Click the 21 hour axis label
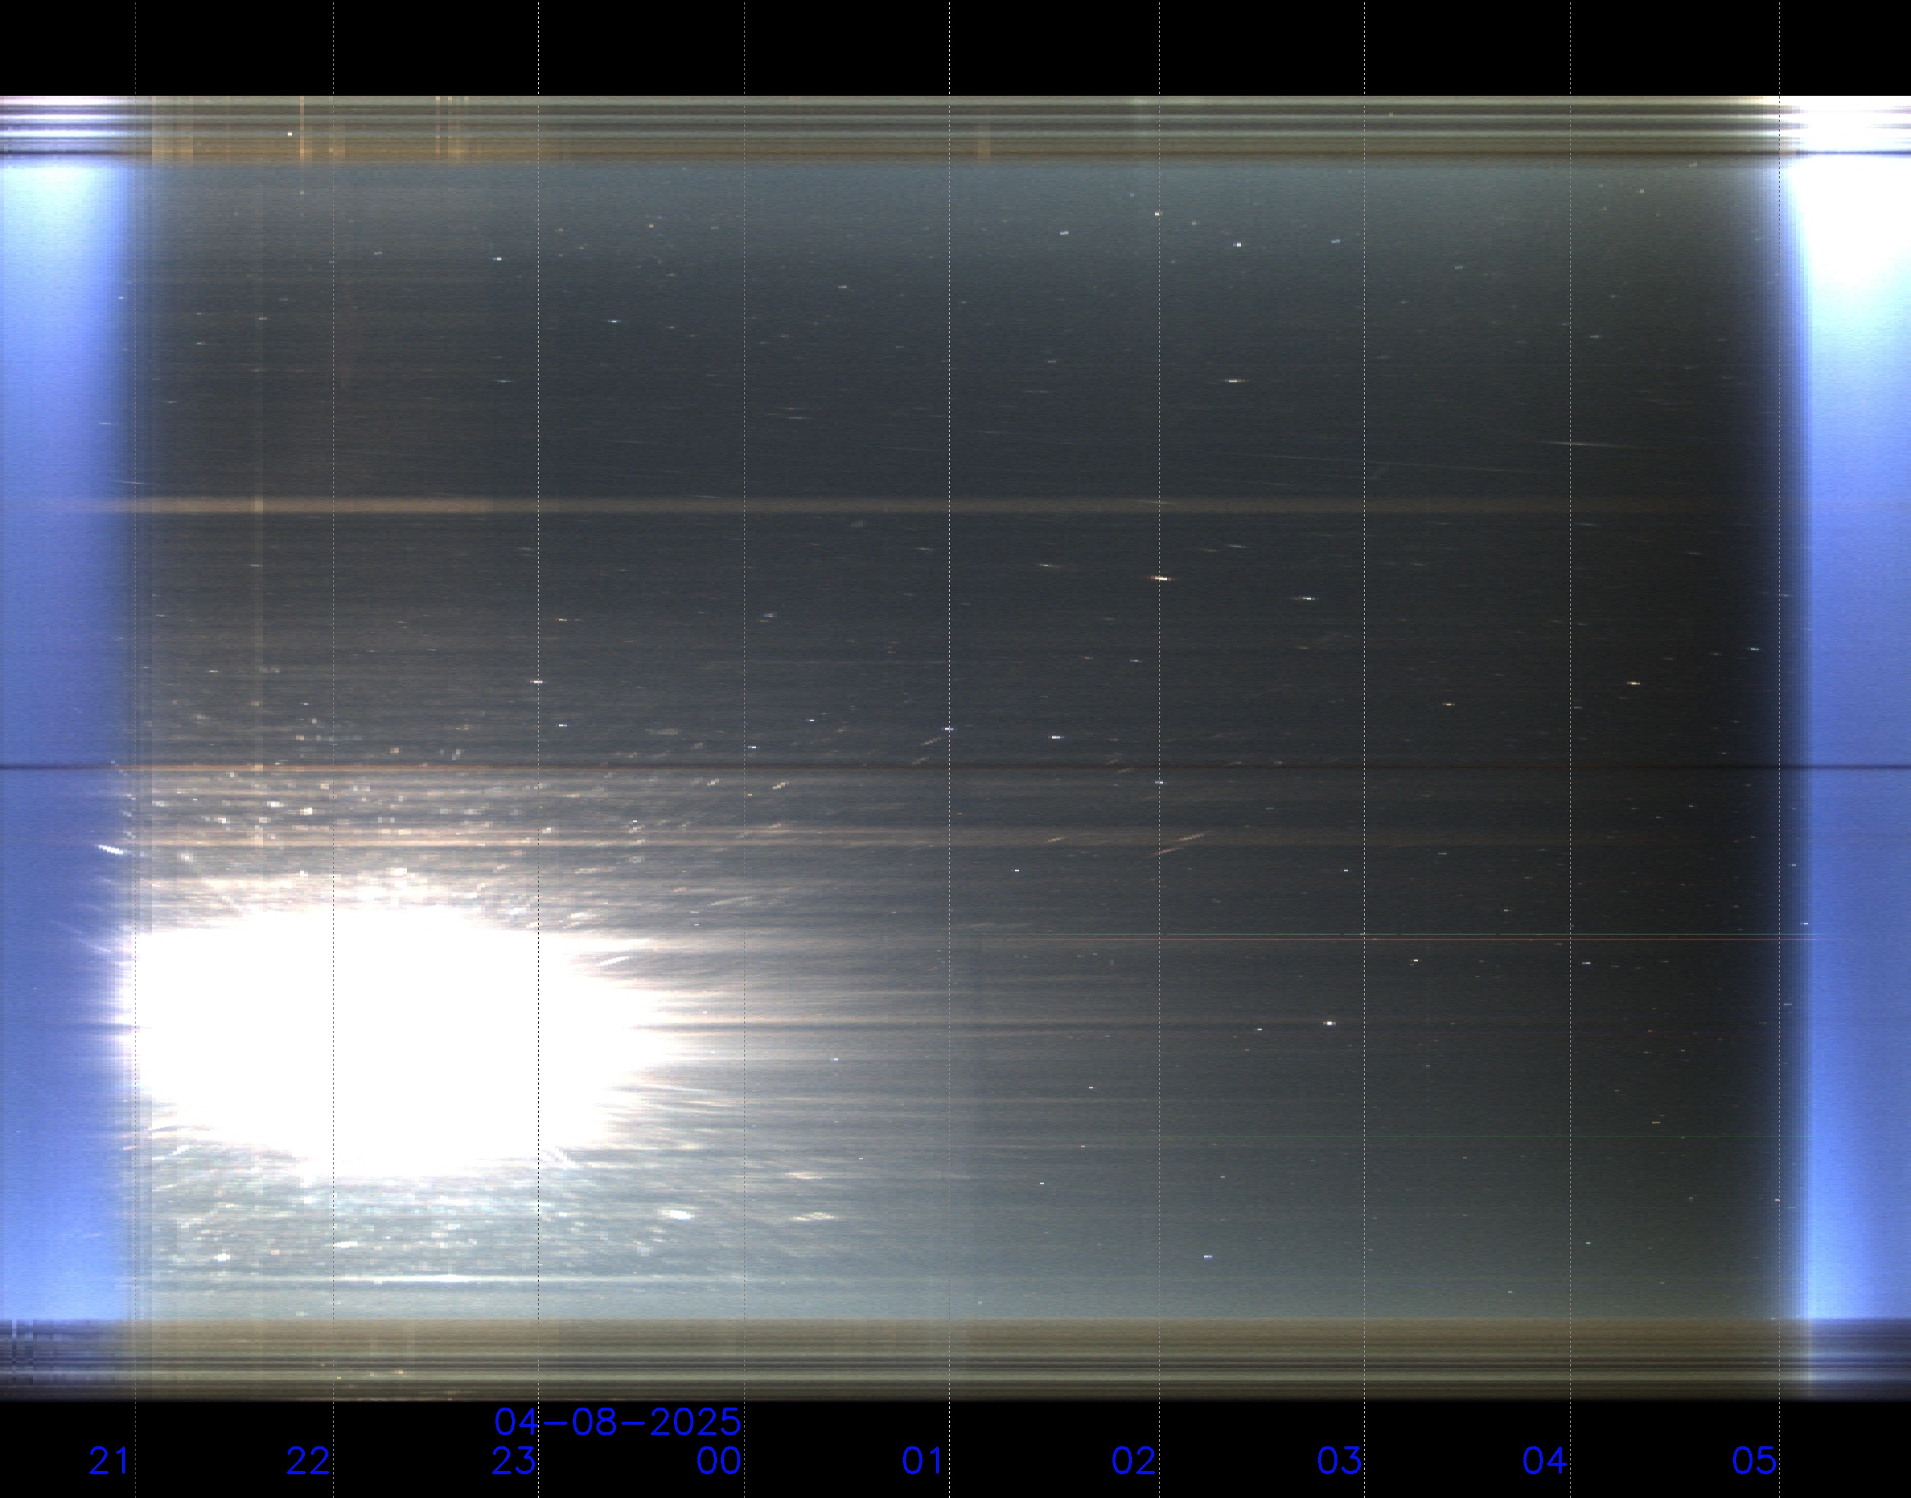Viewport: 1911px width, 1498px height. point(110,1461)
